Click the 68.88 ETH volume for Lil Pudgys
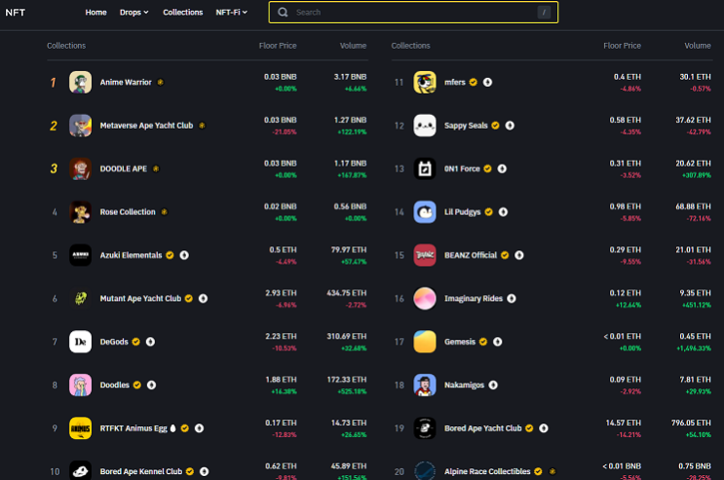The image size is (724, 480). pos(693,206)
